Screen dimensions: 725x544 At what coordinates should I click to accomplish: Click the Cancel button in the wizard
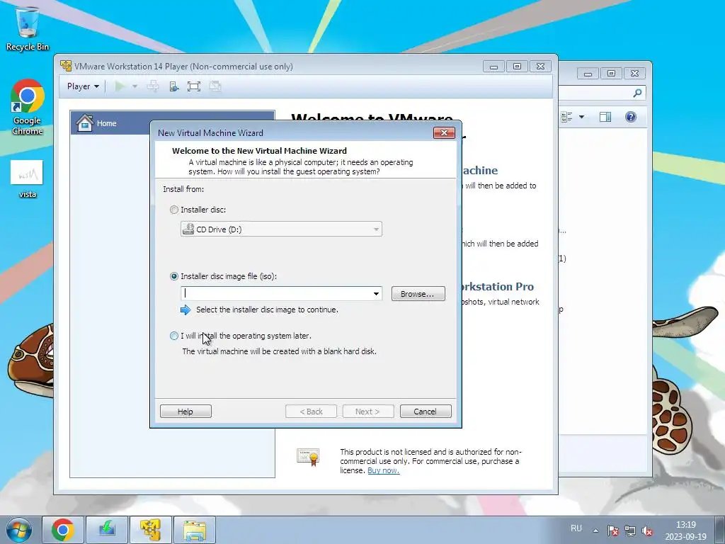426,412
